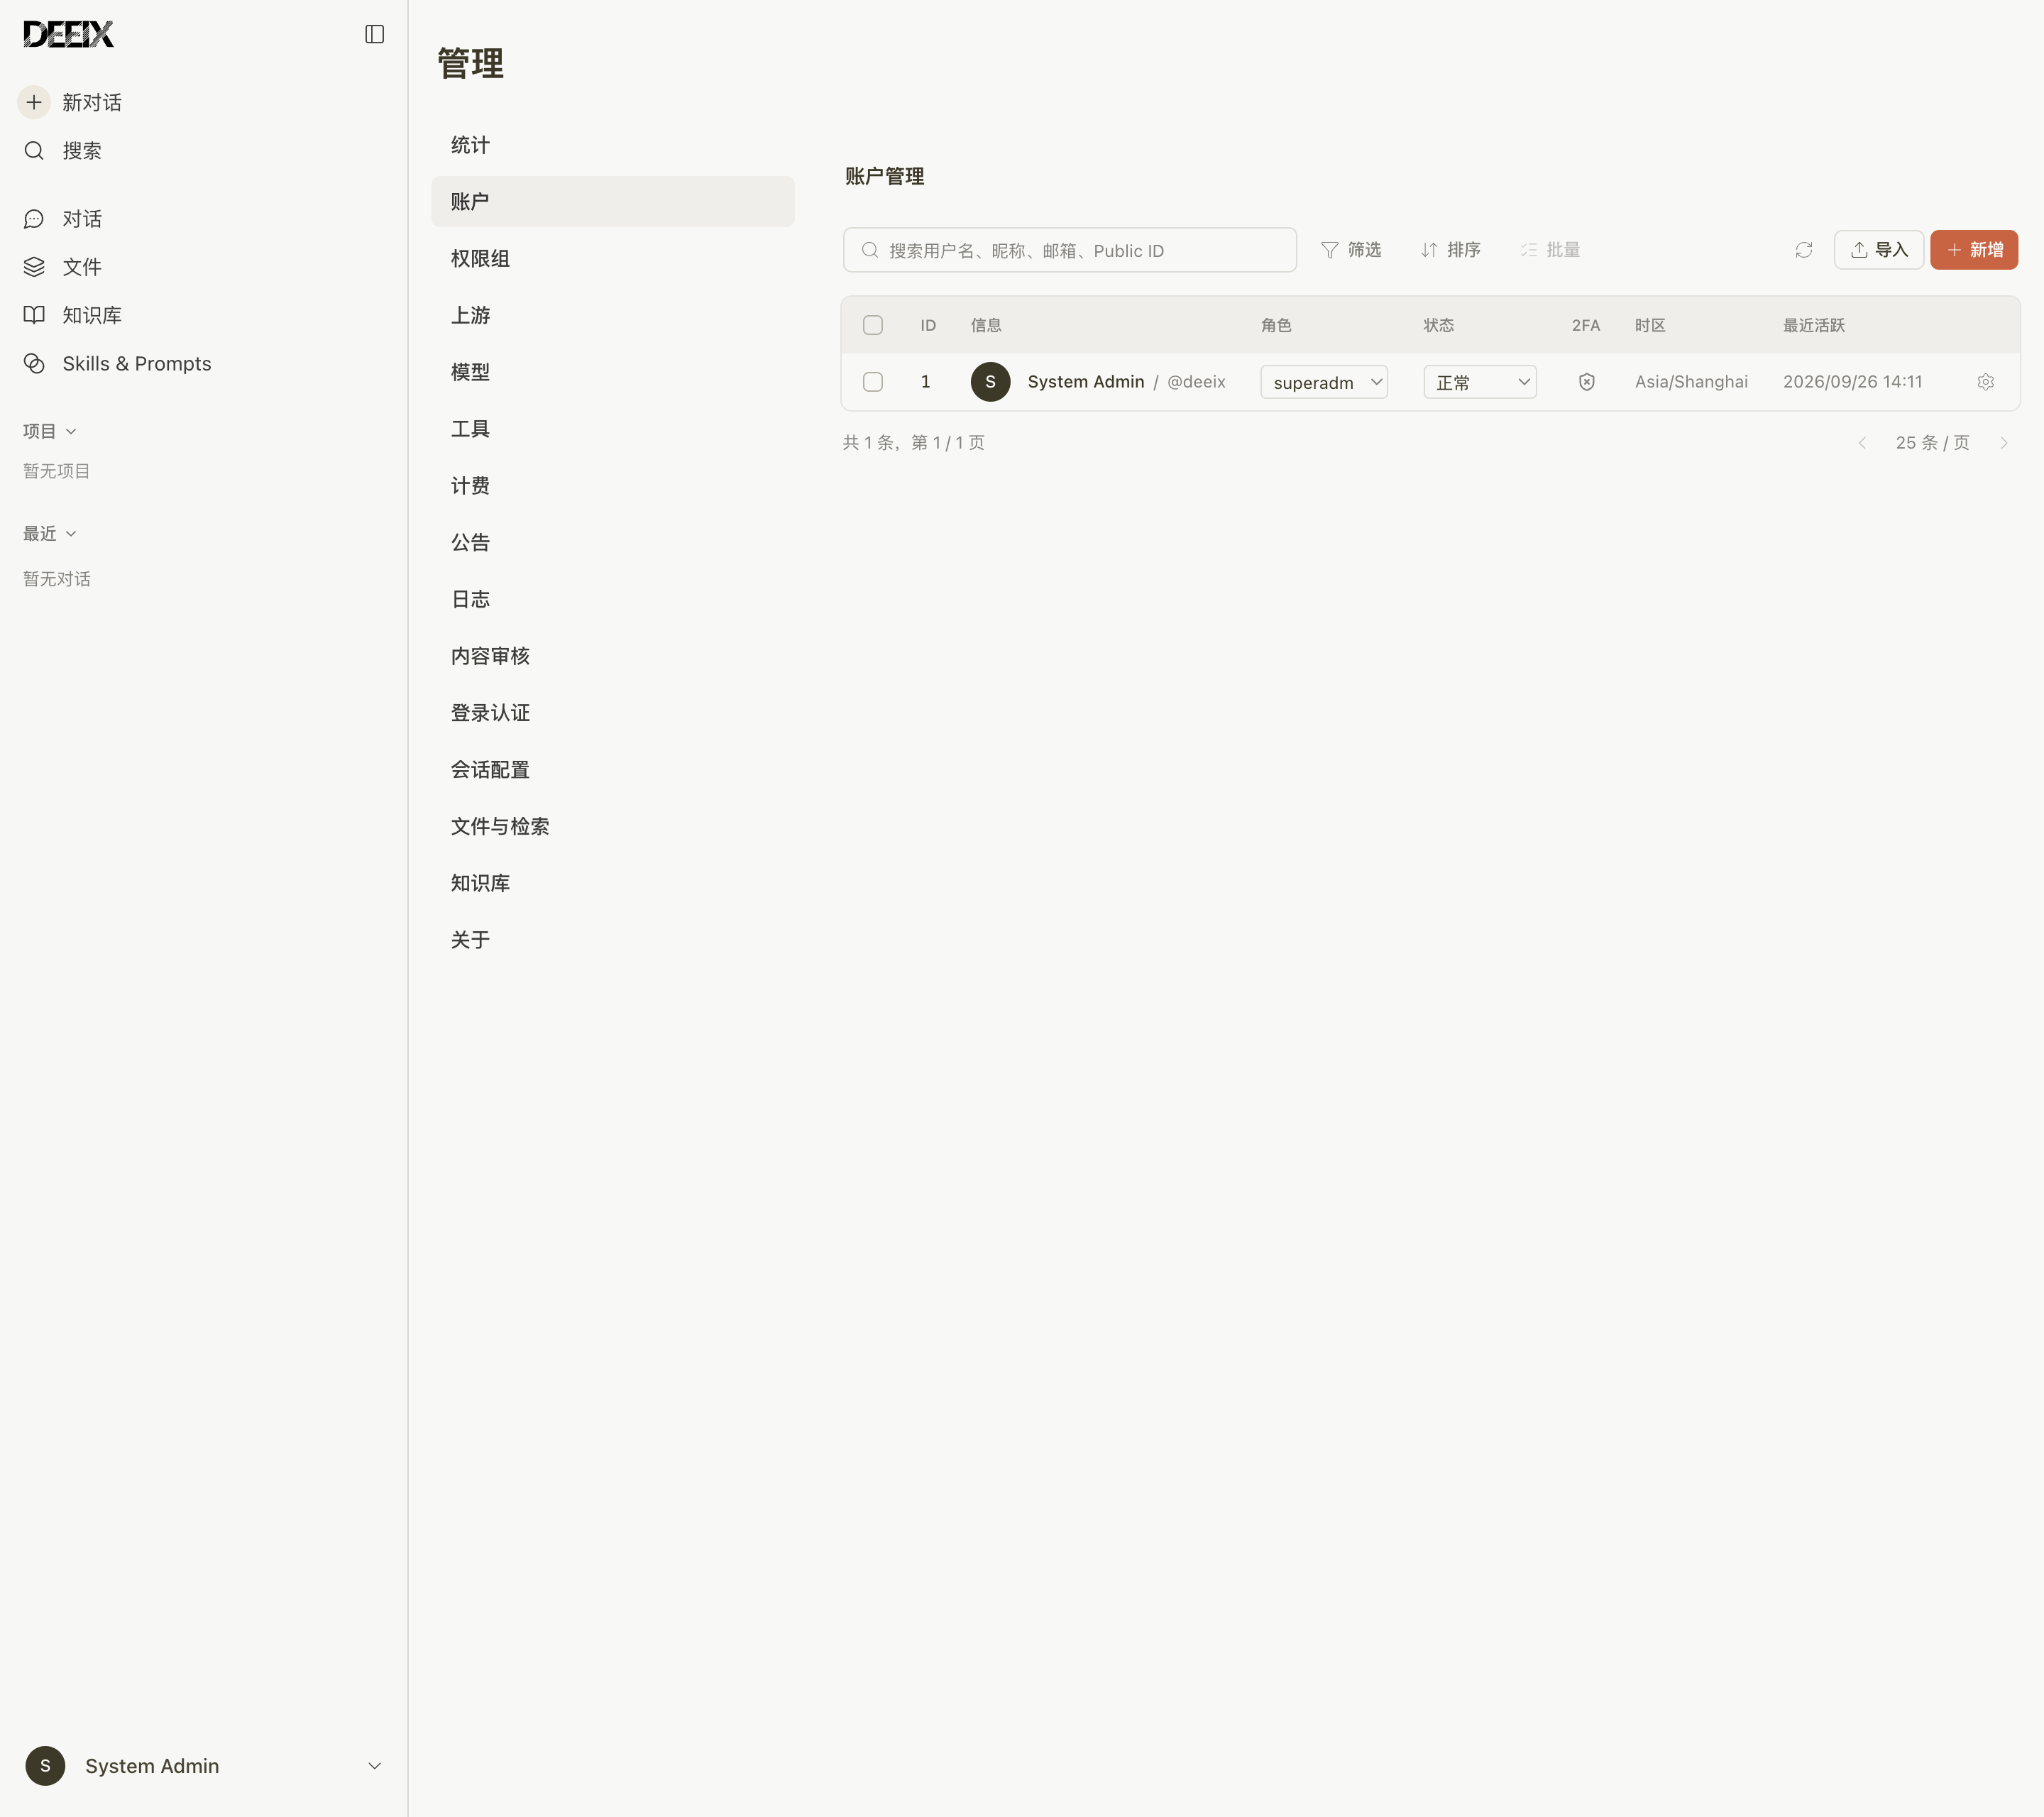Open the 正常 status dropdown

tap(1480, 382)
